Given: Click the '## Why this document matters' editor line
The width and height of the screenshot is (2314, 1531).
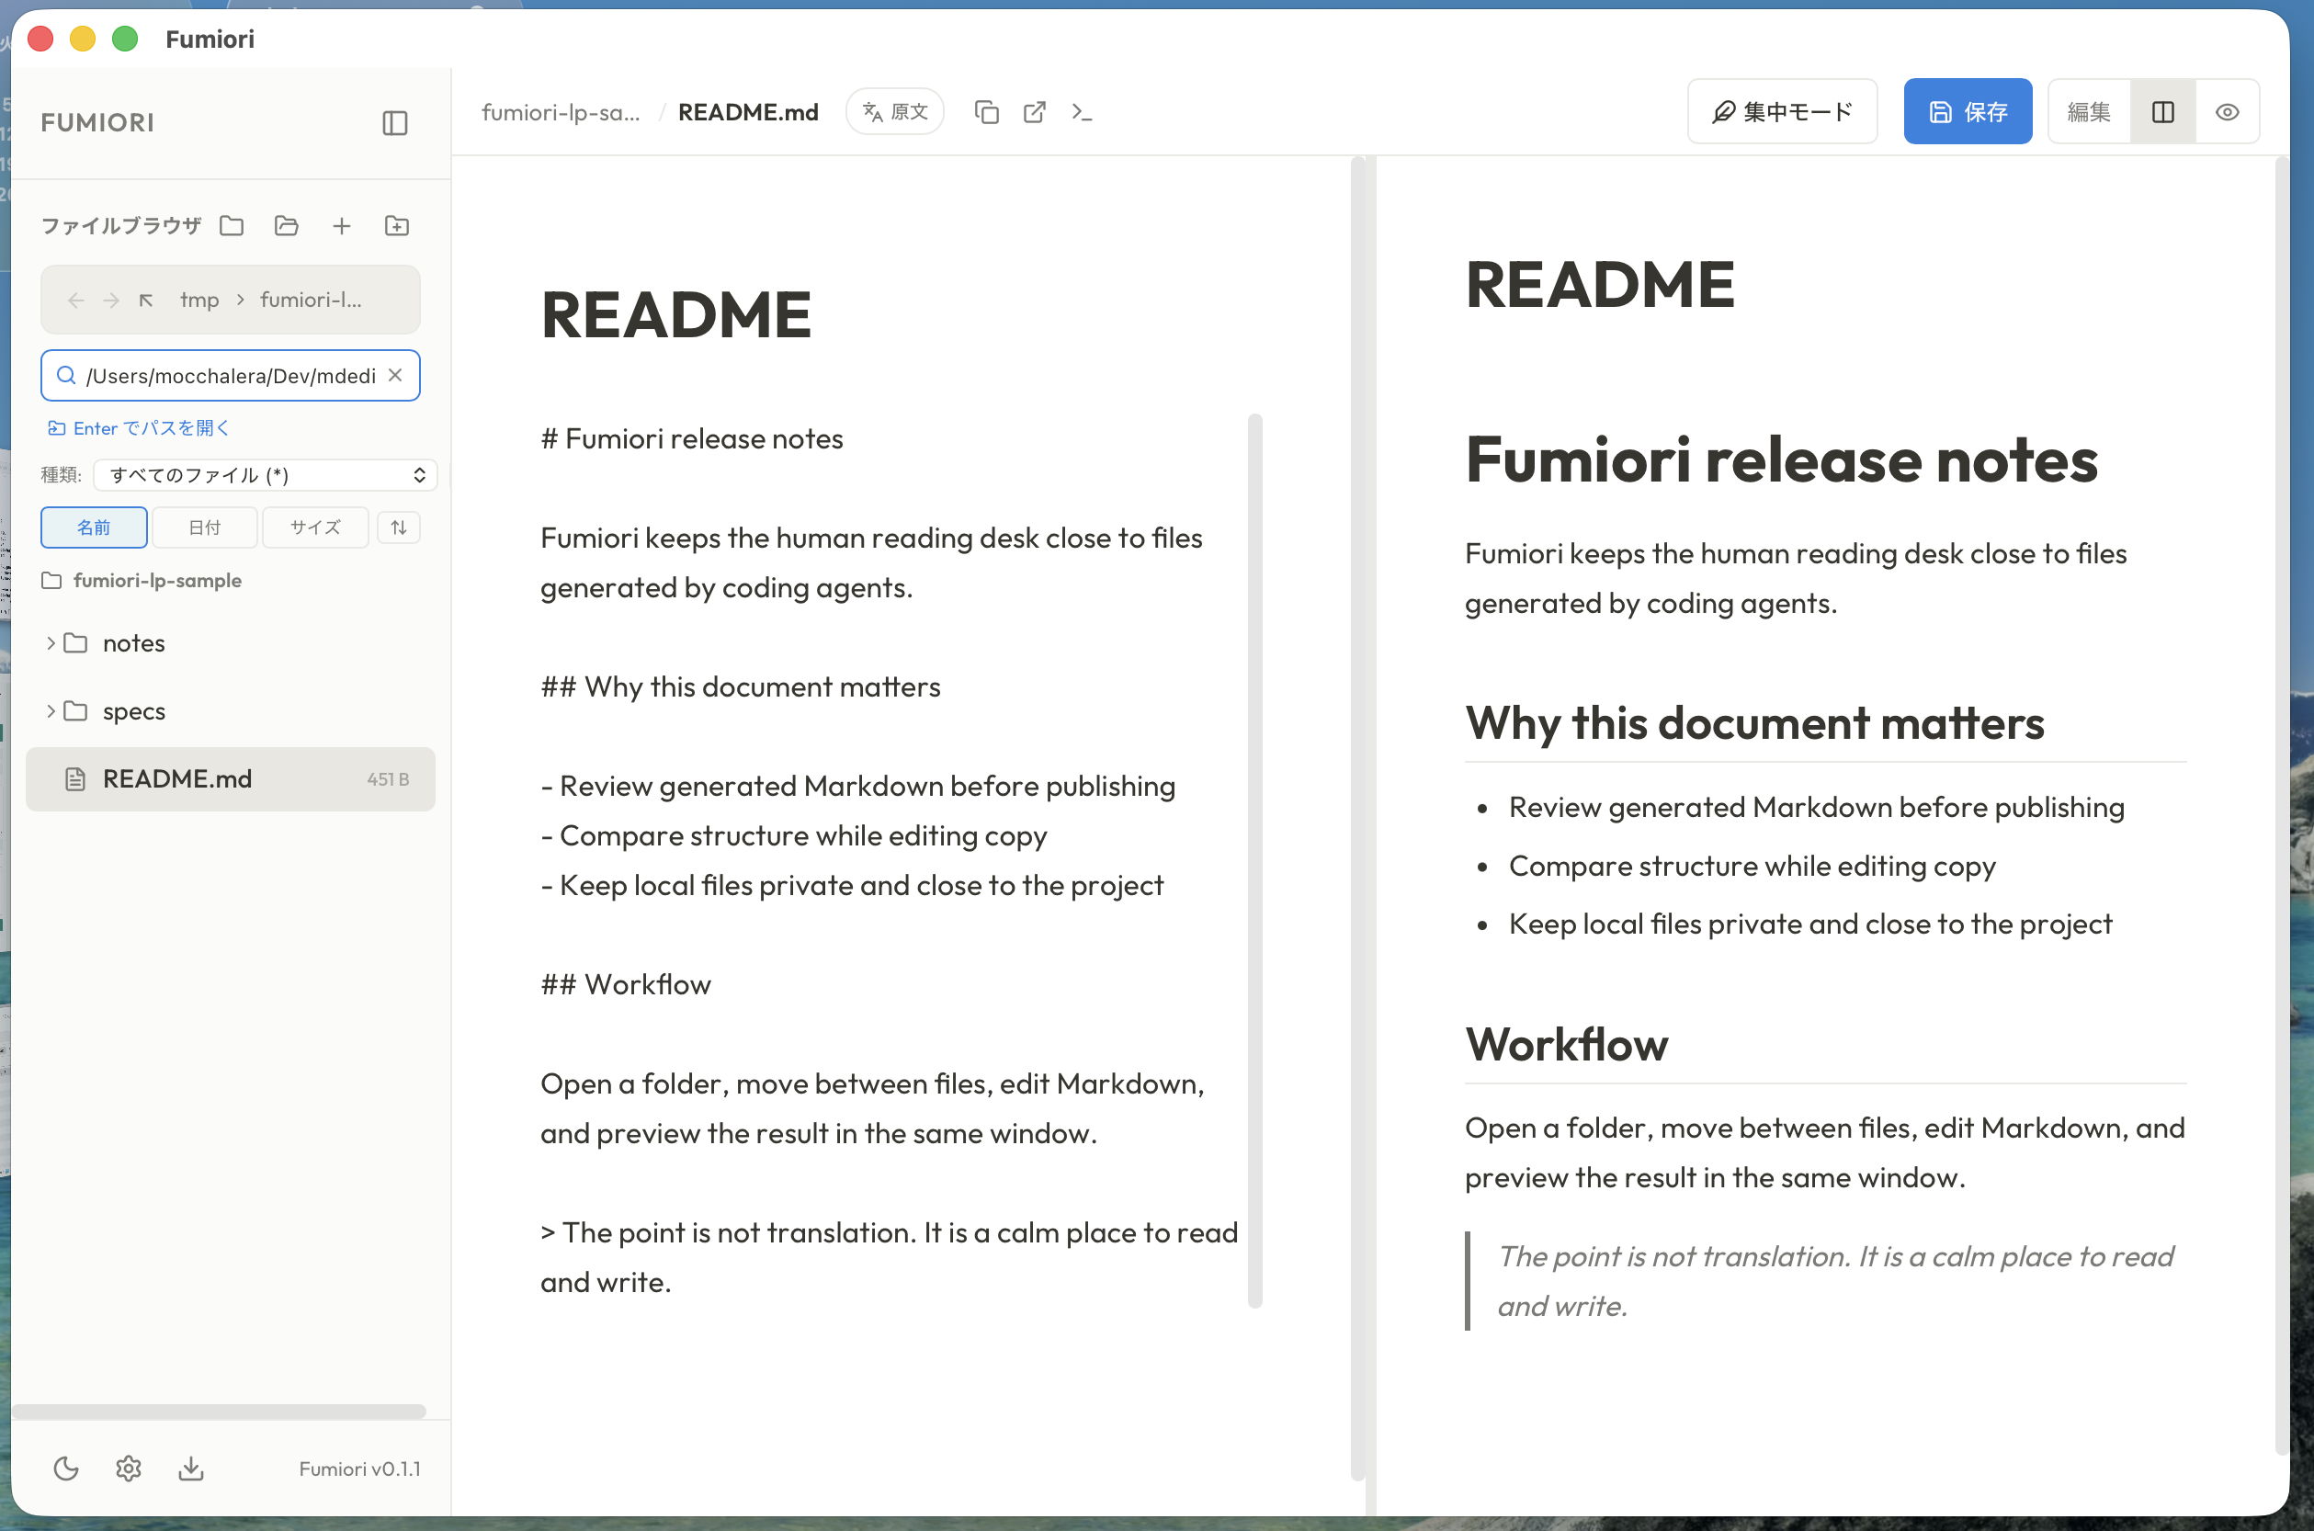Looking at the screenshot, I should pyautogui.click(x=741, y=687).
